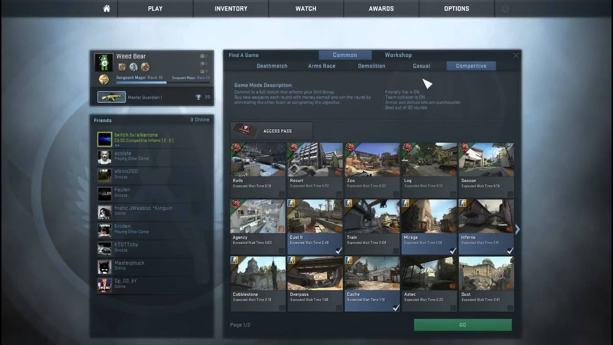This screenshot has width=613, height=345.
Task: Open the PLAY menu
Action: (x=155, y=9)
